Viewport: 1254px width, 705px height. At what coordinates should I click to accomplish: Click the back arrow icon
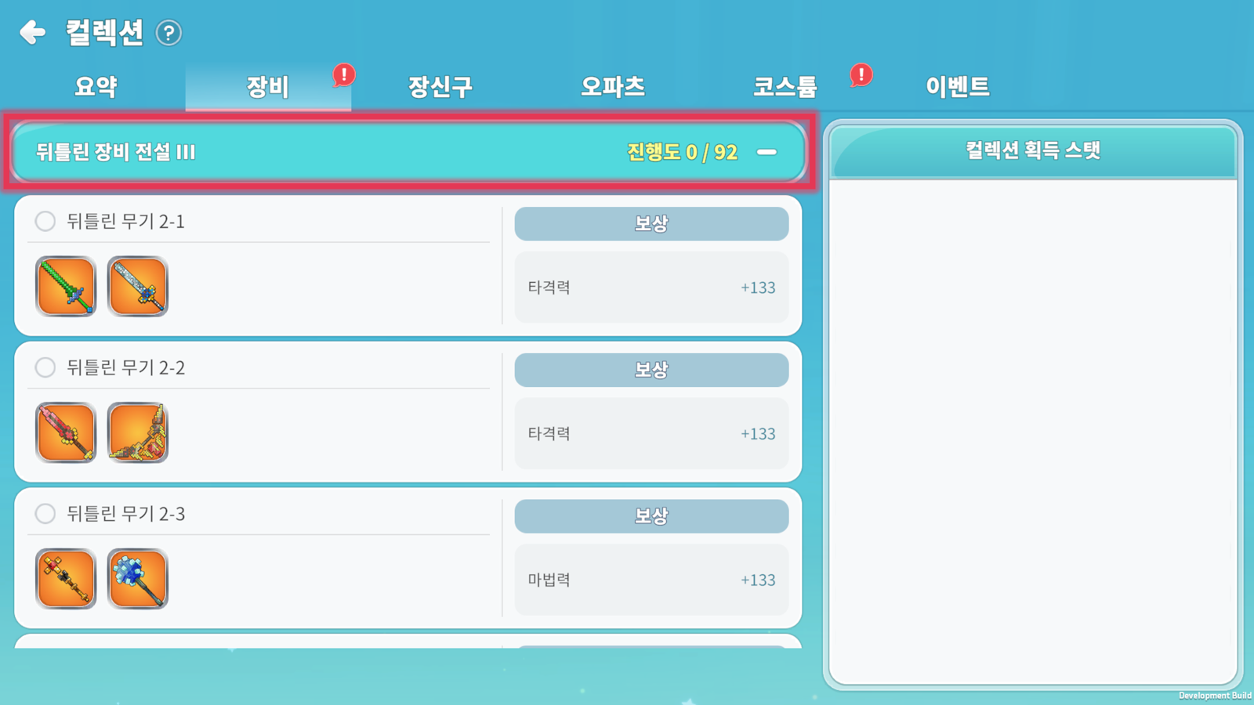click(33, 32)
